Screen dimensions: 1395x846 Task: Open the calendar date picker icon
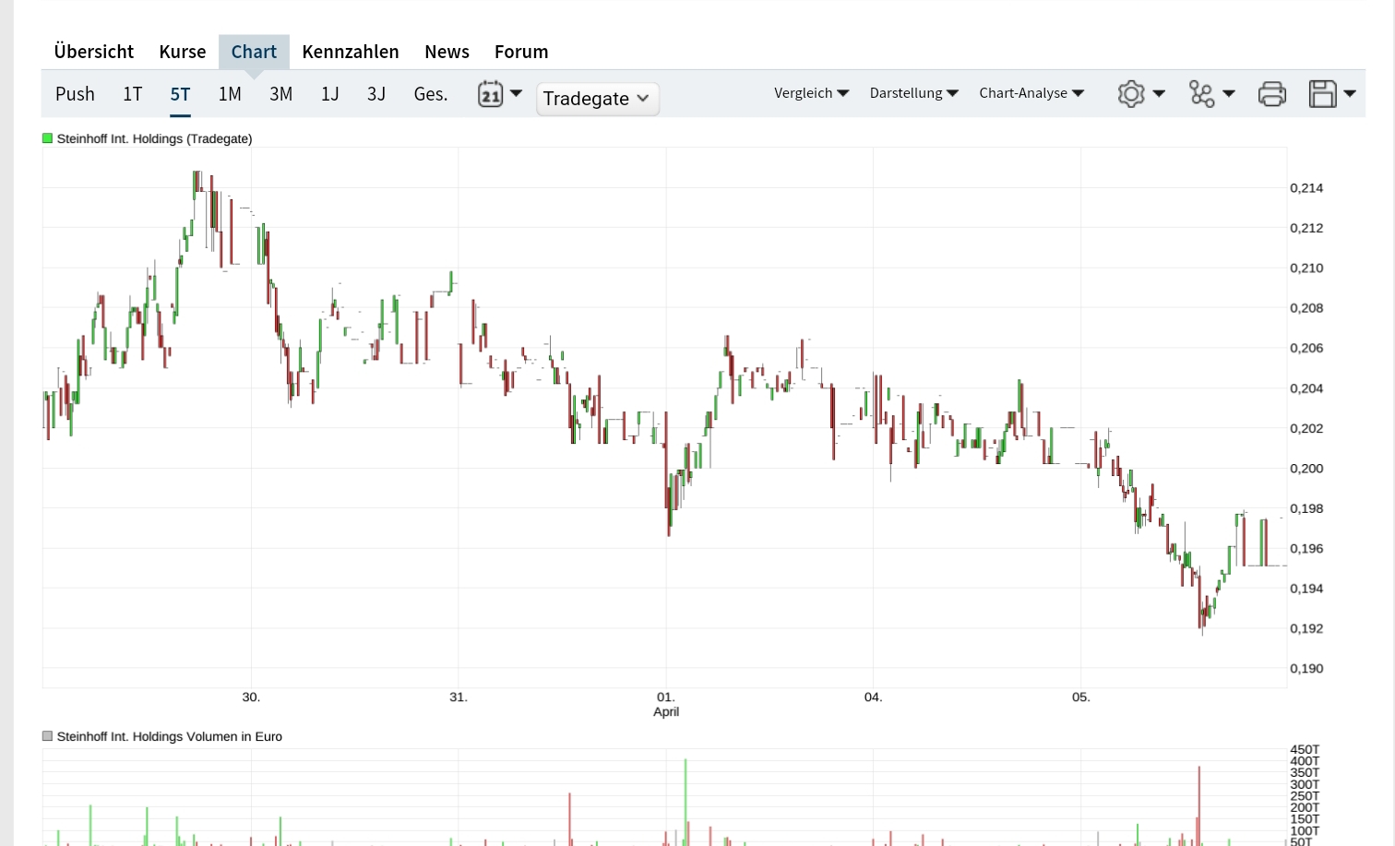(x=490, y=94)
